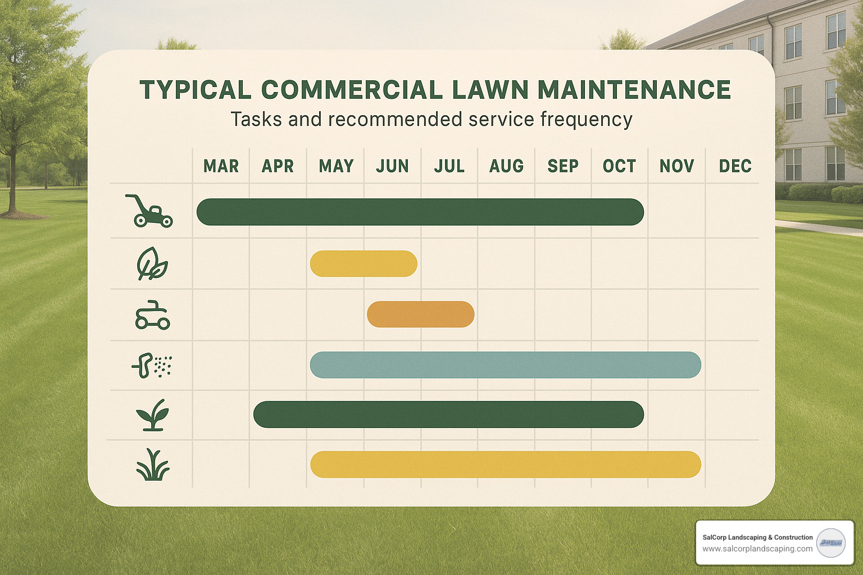The height and width of the screenshot is (575, 863).
Task: Toggle the orange June–July aeration bar
Action: pos(420,313)
